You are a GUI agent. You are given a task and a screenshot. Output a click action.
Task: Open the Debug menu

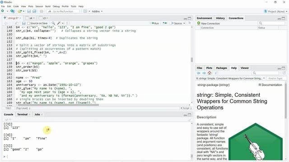point(56,6)
